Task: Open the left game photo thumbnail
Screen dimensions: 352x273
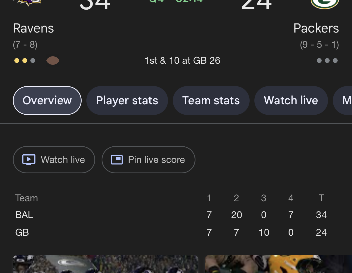Action: [106, 264]
